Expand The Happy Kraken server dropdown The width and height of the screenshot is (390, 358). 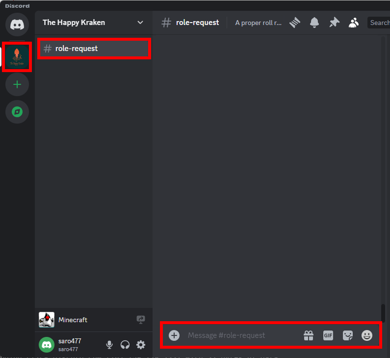[x=140, y=23]
